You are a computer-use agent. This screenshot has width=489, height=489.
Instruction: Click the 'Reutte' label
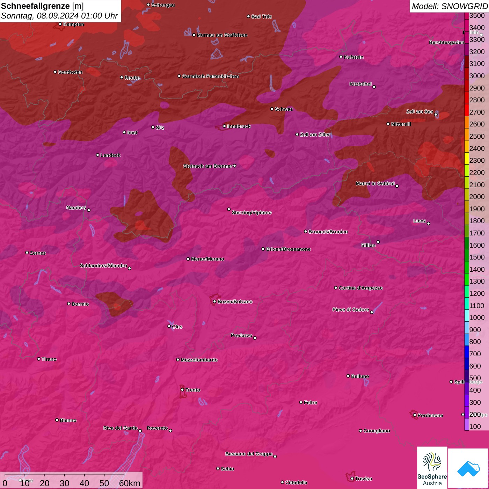pos(132,78)
